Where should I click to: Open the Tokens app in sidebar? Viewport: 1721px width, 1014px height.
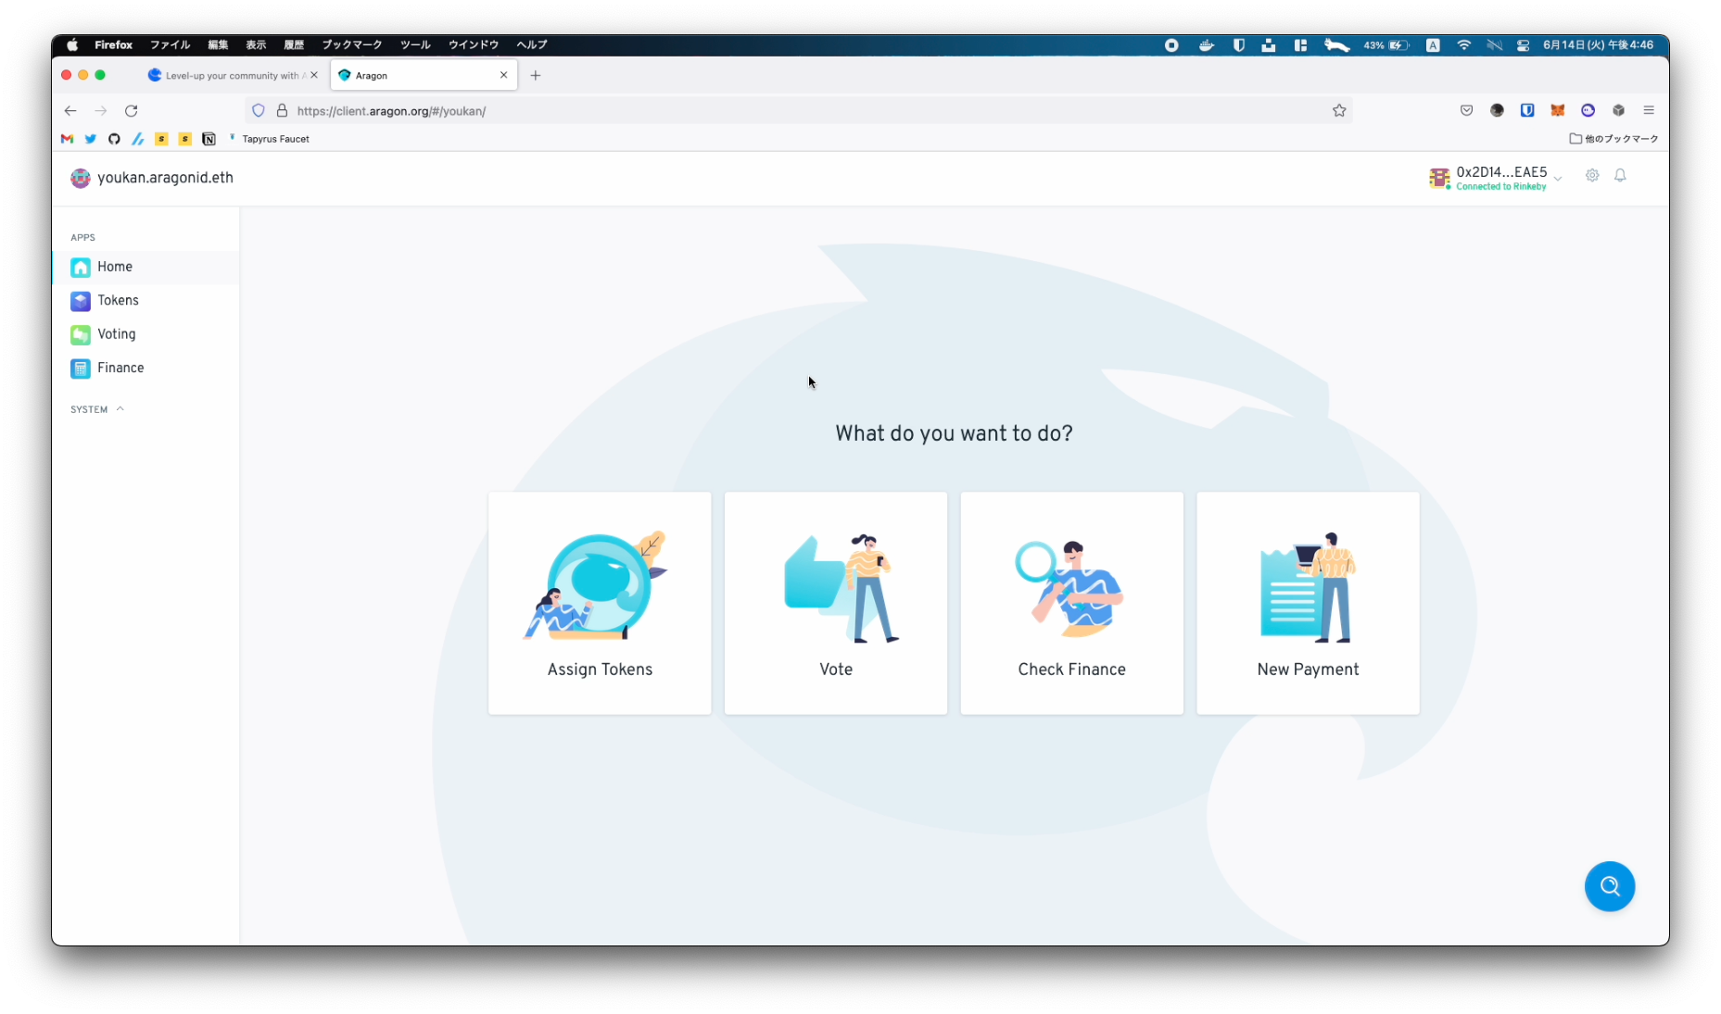[x=118, y=300]
